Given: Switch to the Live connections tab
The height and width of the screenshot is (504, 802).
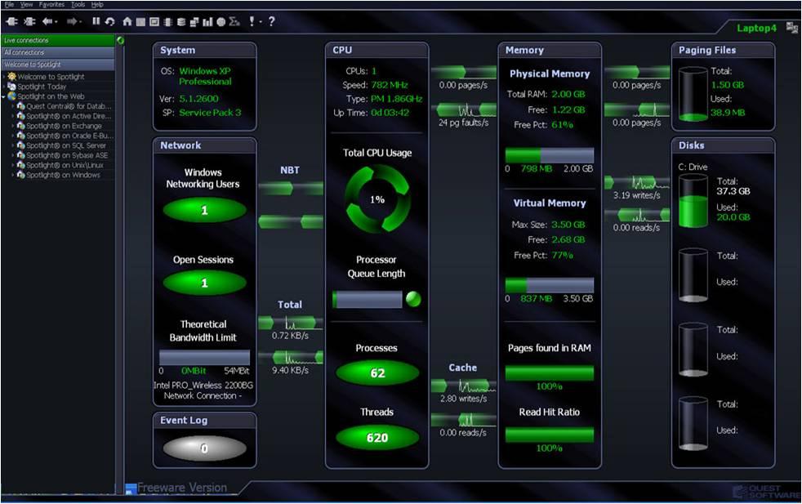Looking at the screenshot, I should 58,40.
